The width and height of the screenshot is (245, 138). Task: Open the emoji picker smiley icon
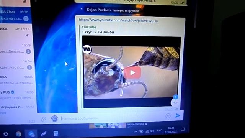tap(168, 116)
